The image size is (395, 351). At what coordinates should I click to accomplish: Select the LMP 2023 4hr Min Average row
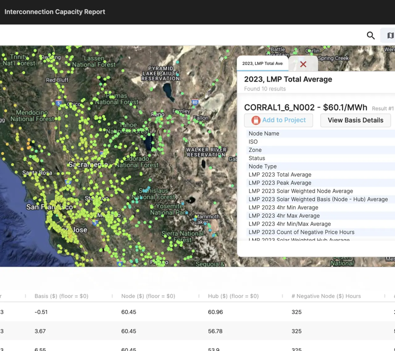321,207
